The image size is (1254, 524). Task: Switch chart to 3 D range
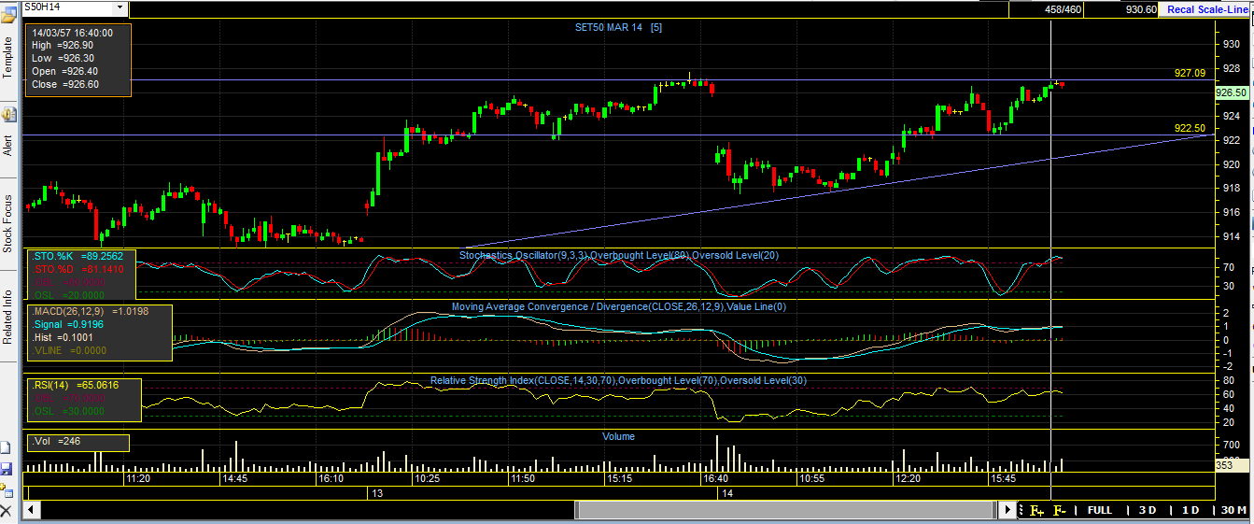[x=1147, y=510]
